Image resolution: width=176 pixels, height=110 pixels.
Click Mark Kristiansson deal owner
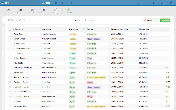point(48,68)
